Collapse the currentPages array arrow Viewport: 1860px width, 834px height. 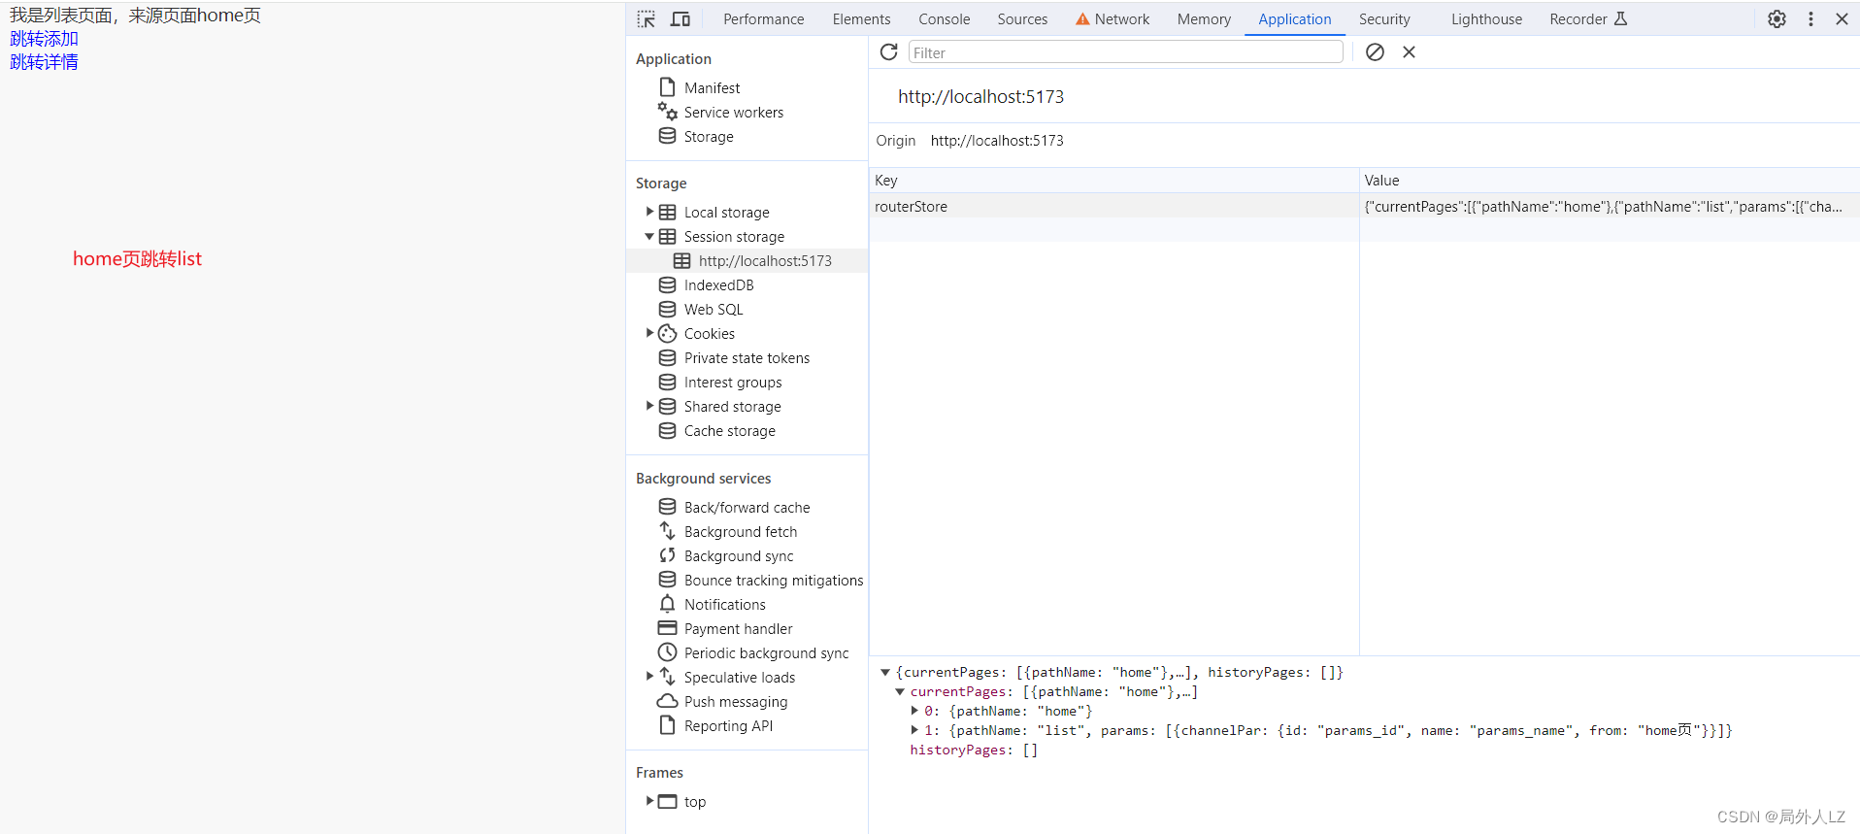900,691
